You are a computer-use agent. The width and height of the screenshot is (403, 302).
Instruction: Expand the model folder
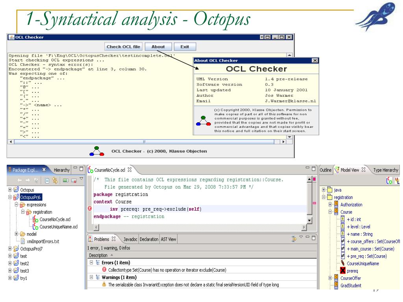click(16, 234)
